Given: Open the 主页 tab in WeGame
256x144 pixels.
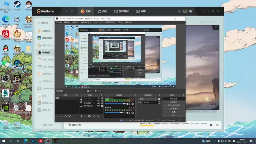Looking at the screenshot, I should [x=86, y=11].
